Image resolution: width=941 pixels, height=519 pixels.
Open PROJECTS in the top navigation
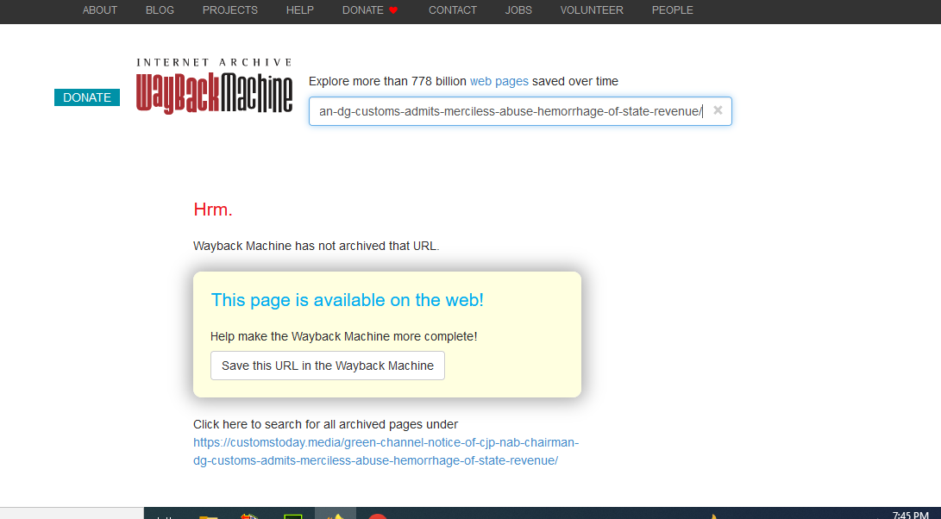click(229, 10)
